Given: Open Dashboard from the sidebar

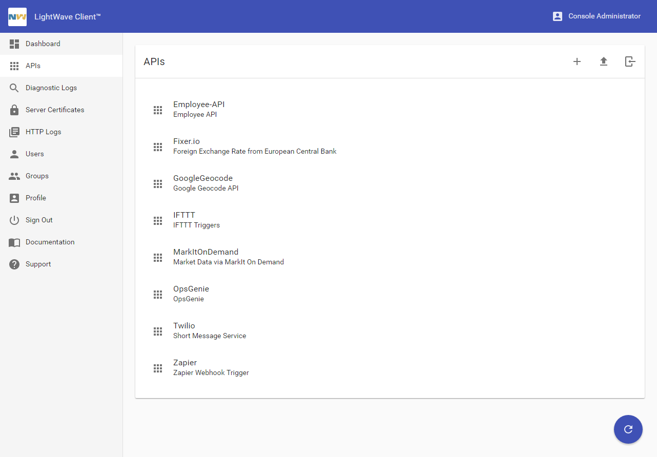Looking at the screenshot, I should (43, 44).
